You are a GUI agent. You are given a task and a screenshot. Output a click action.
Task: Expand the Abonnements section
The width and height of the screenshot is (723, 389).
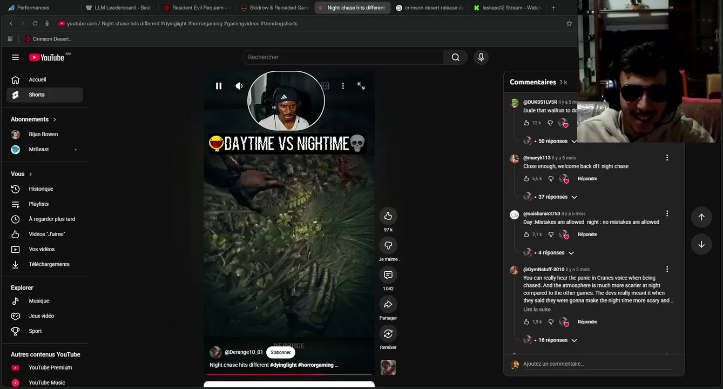coord(33,119)
